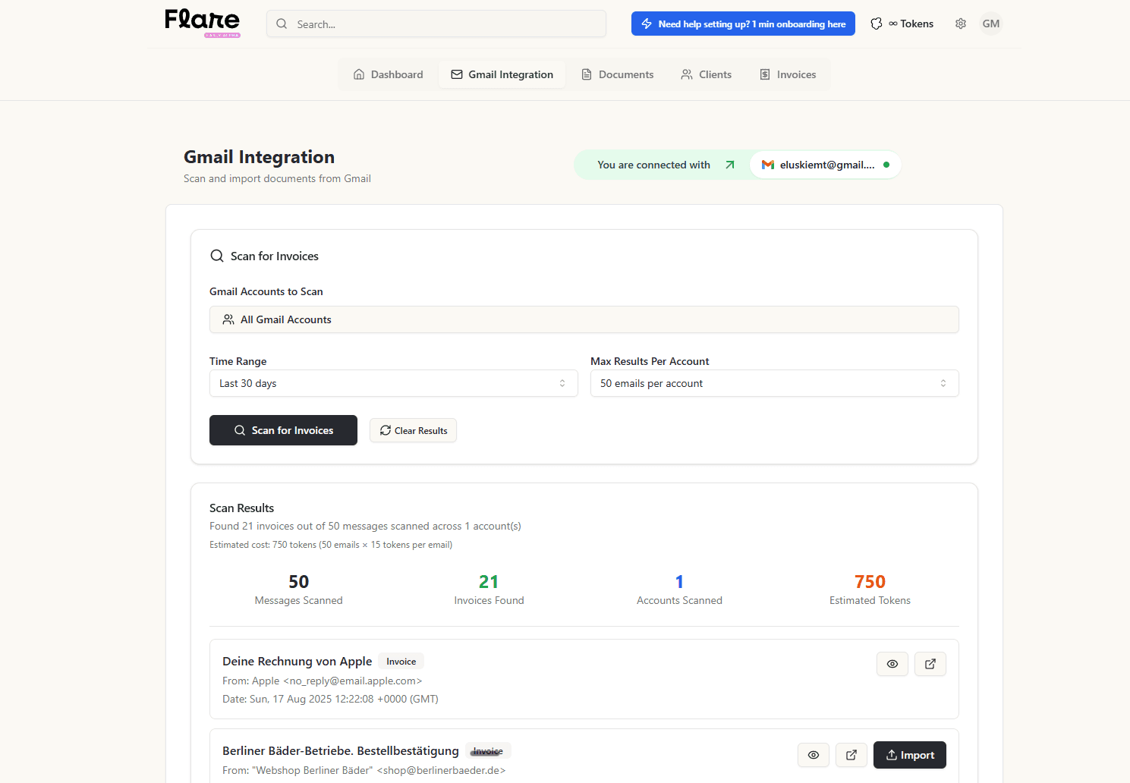Screen dimensions: 1130x783
Task: Click the Time Range dropdown chevron arrows
Action: (562, 383)
